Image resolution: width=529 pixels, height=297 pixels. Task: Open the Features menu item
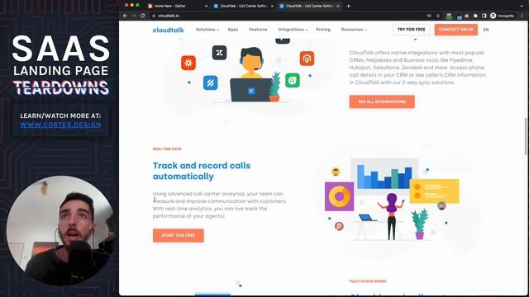tap(258, 30)
